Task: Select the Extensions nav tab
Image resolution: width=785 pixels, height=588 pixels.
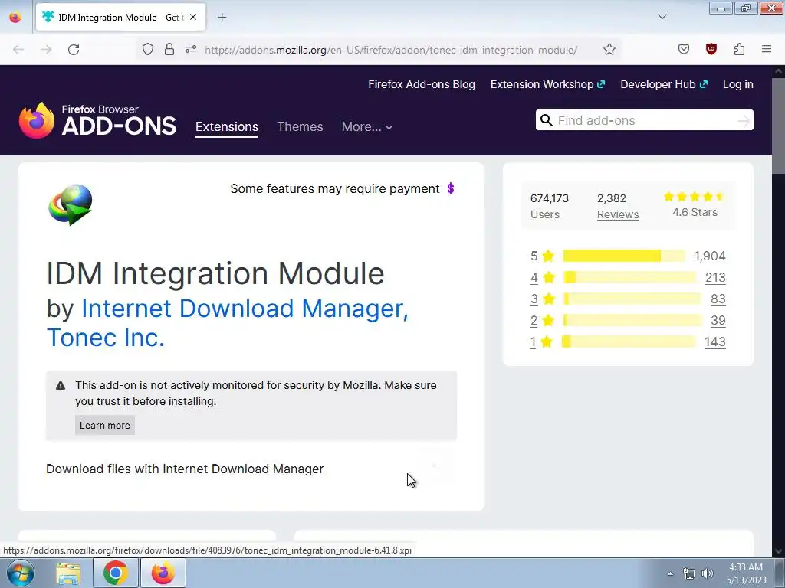Action: click(x=227, y=127)
